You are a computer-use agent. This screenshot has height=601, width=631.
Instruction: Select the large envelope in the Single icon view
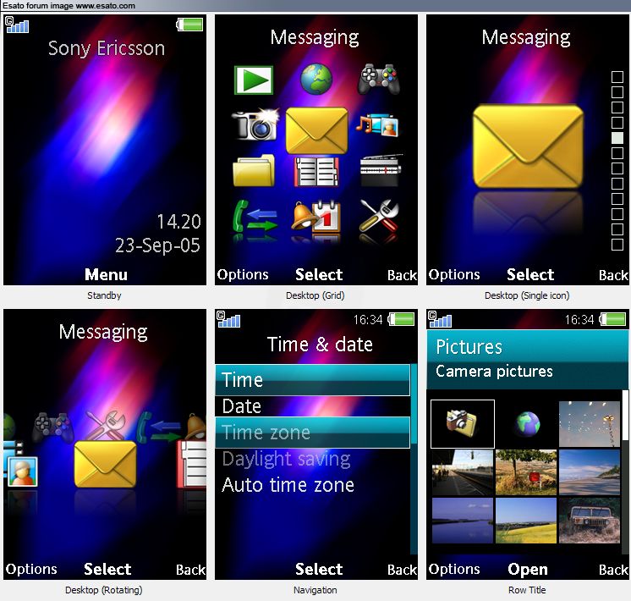(x=528, y=146)
